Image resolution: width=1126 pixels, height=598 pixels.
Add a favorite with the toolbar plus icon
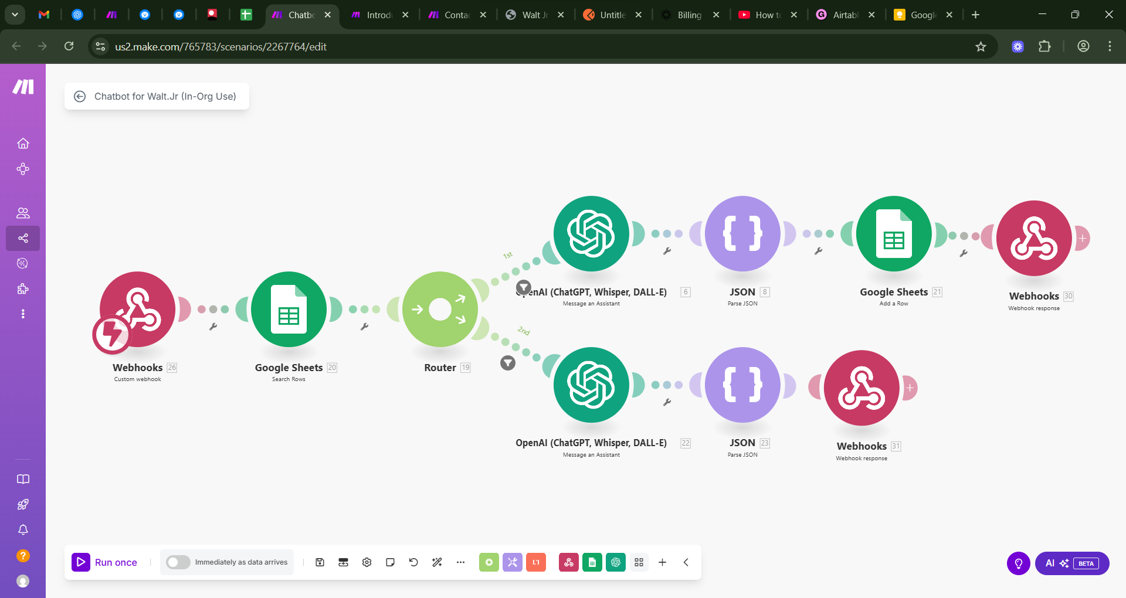pyautogui.click(x=662, y=562)
